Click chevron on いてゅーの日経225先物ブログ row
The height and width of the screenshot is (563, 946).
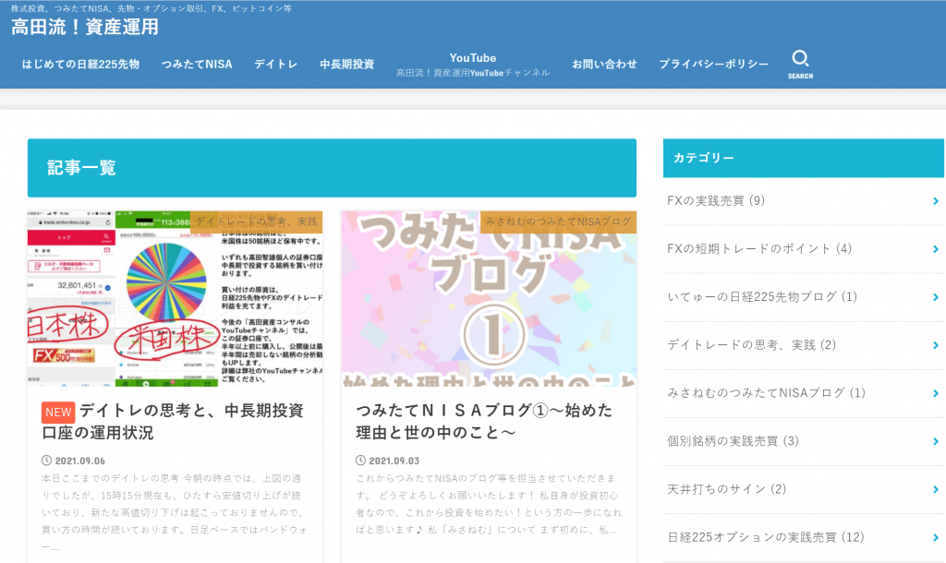pyautogui.click(x=936, y=297)
